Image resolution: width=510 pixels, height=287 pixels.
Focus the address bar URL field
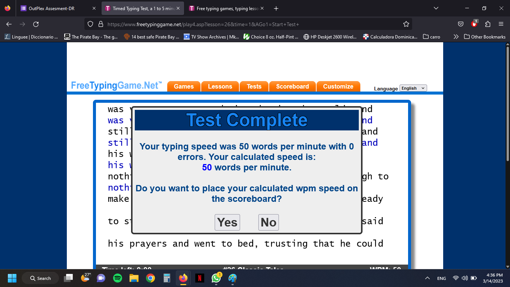(x=248, y=24)
